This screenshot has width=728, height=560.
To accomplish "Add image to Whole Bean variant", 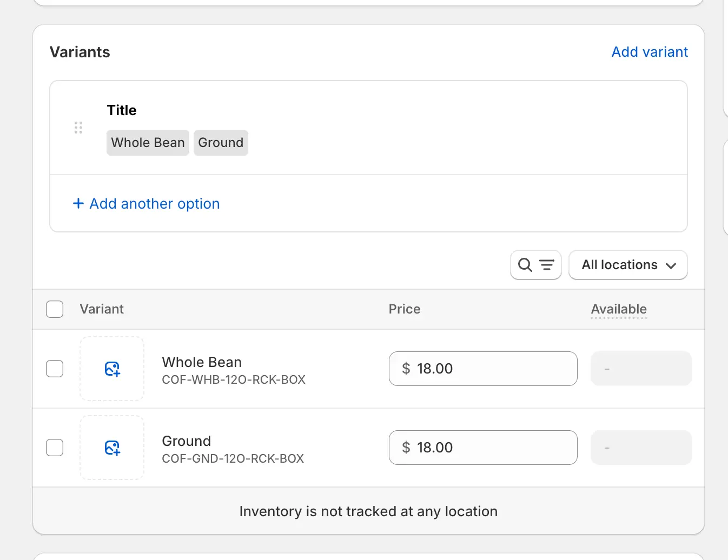I will (112, 369).
